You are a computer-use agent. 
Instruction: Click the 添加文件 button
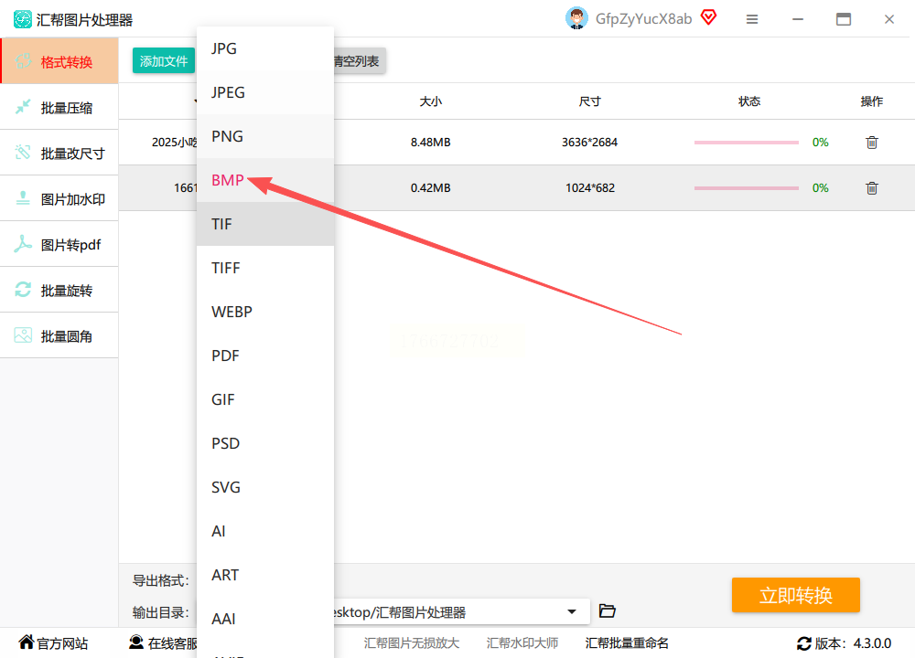click(164, 60)
